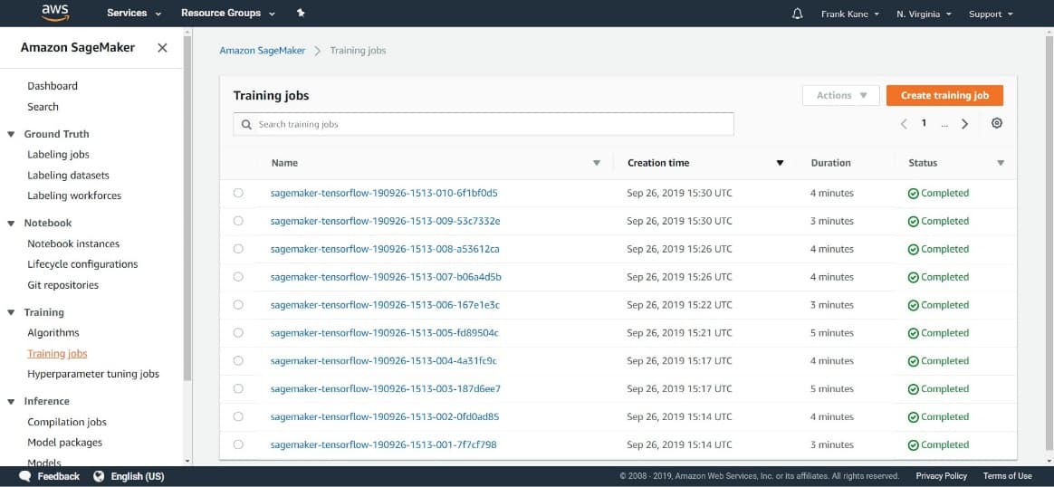This screenshot has width=1054, height=487.
Task: Select radio for job 1513-002-0fd0ad85
Action: click(x=238, y=416)
